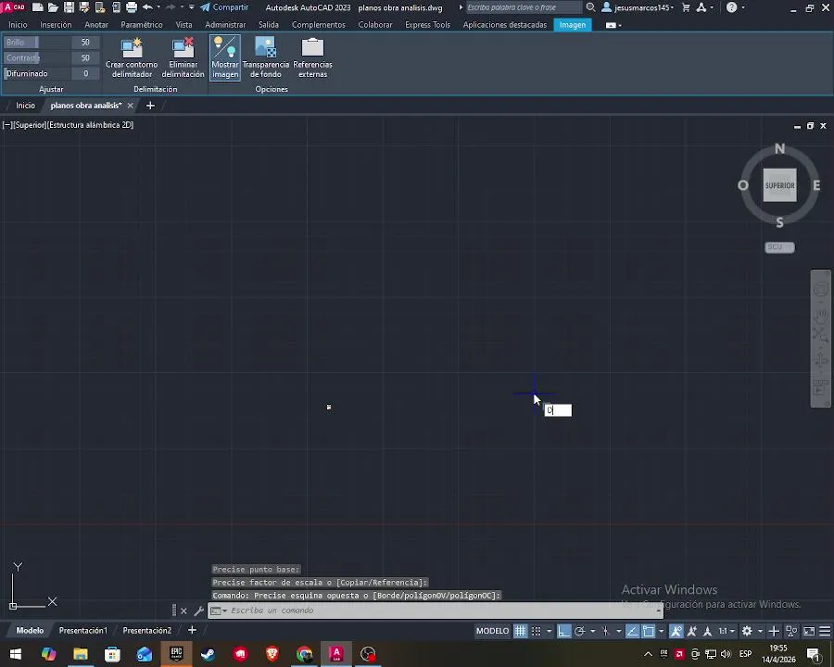The height and width of the screenshot is (667, 834).
Task: Toggle isometric drafting in status bar
Action: tap(605, 631)
